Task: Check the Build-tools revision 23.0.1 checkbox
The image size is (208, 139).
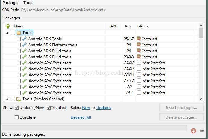Action: pos(19,69)
